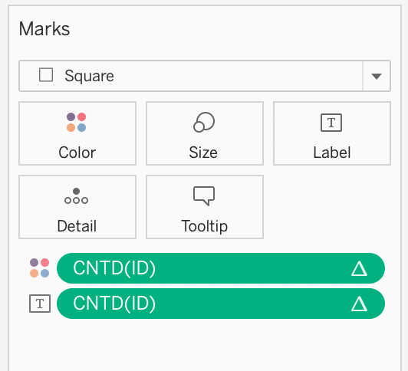Screen dimensions: 408x371
Task: Click the label T icon beside second CNTD(ID)
Action: point(40,304)
